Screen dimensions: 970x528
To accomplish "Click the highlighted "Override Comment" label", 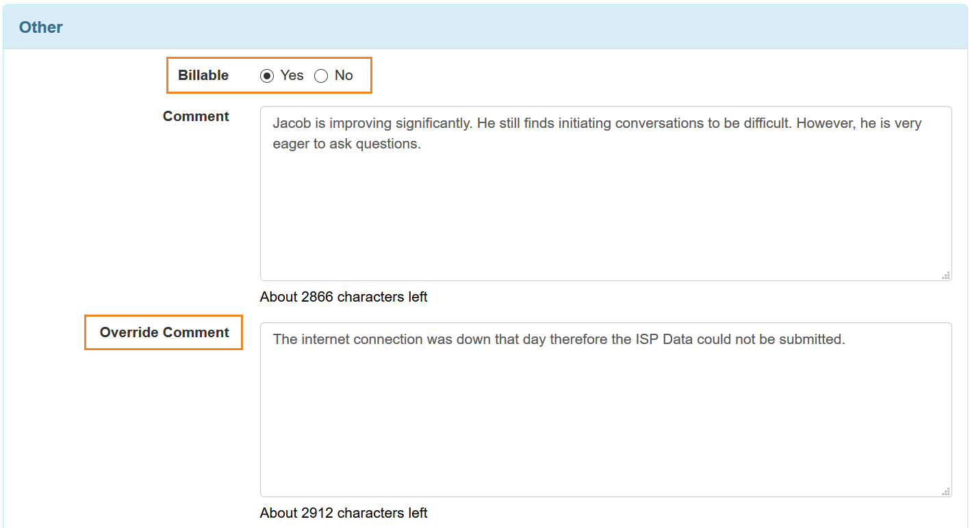I will pyautogui.click(x=164, y=332).
